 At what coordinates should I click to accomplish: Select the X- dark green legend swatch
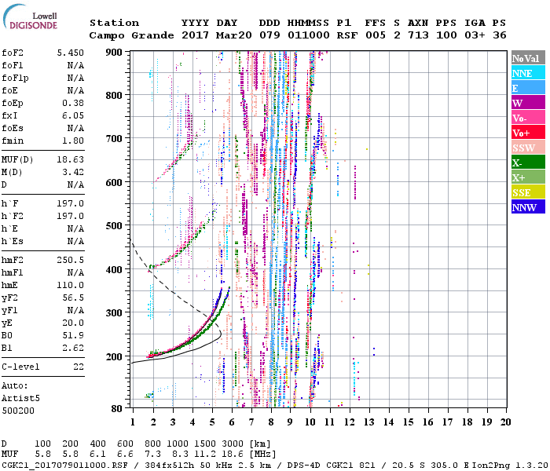[528, 162]
